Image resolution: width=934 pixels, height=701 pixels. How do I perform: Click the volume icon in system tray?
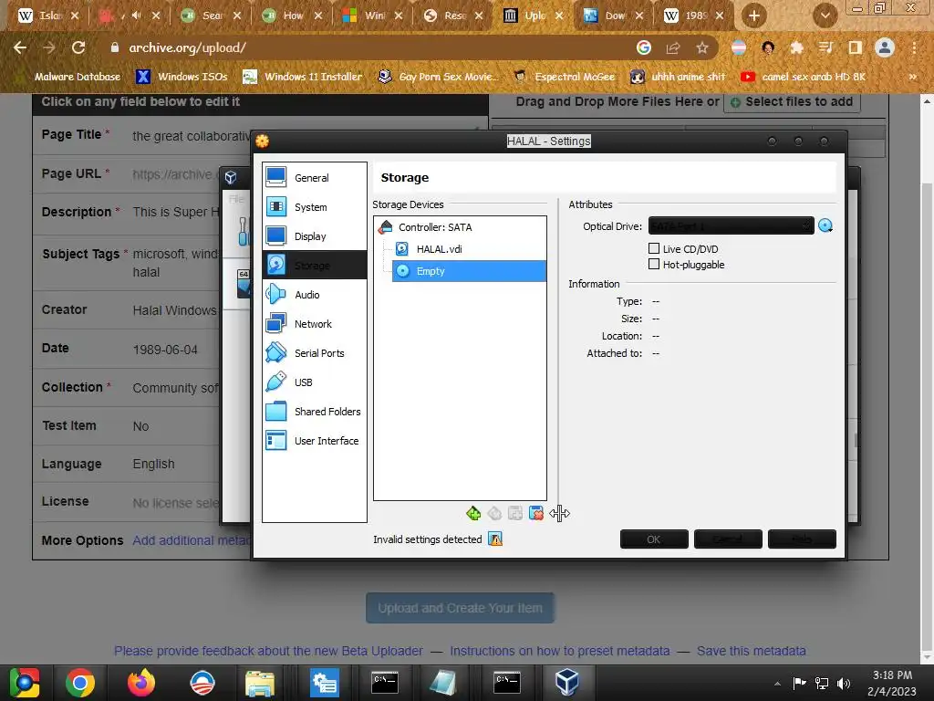click(x=844, y=683)
